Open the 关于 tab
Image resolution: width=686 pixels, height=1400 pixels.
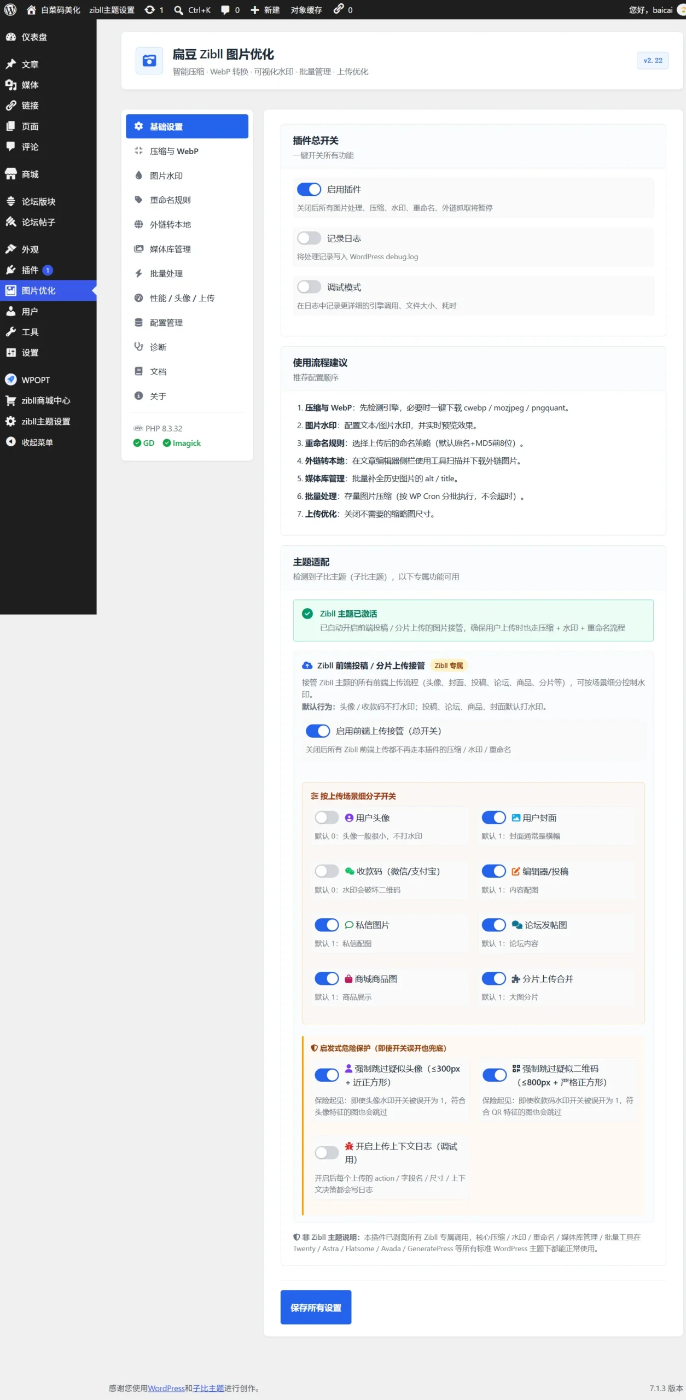tap(187, 396)
